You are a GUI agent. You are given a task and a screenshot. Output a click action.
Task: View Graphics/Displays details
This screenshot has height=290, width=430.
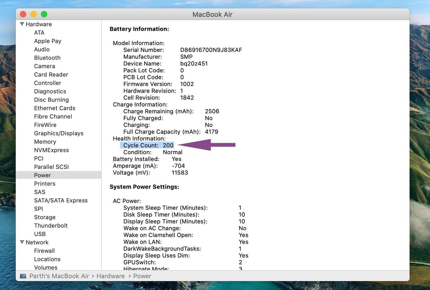point(59,133)
